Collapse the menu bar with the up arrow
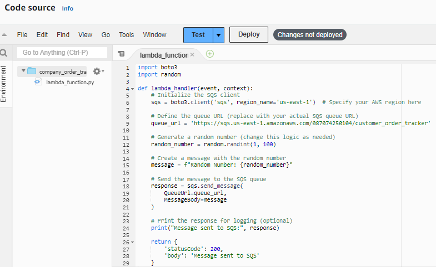 (4, 35)
